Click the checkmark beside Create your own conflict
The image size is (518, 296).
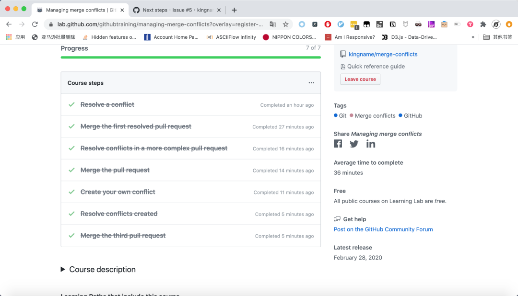[x=71, y=192]
